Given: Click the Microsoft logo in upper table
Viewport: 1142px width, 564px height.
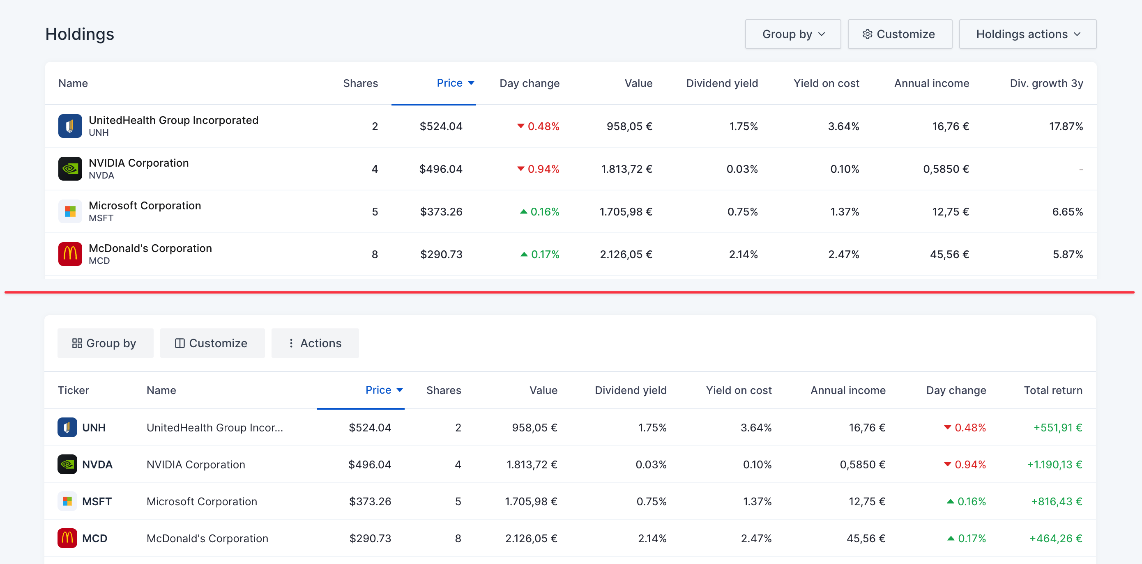Looking at the screenshot, I should click(70, 211).
